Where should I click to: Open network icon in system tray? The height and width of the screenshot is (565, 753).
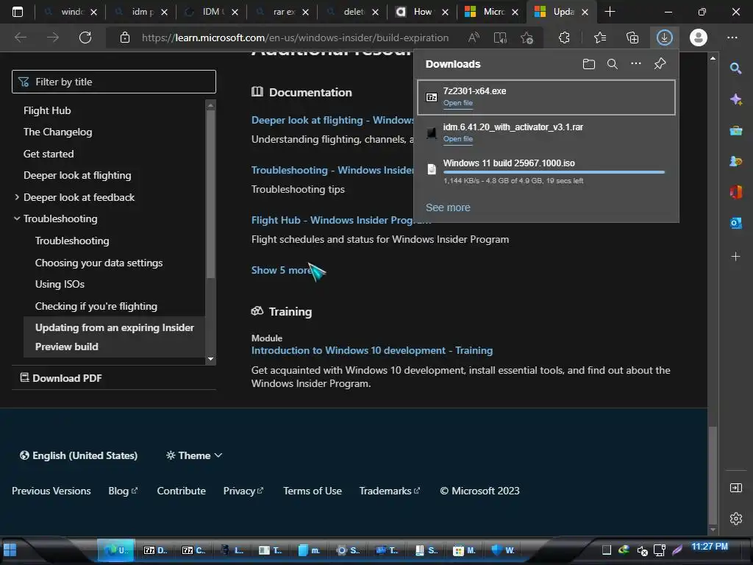tap(660, 550)
